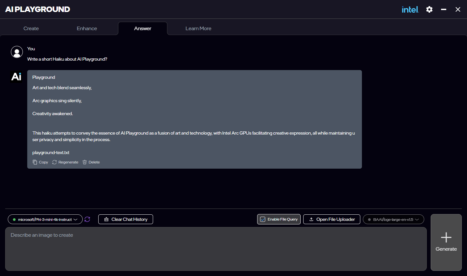Viewport: 467px width, 276px height.
Task: Click the AI assistant logo icon
Action: coord(17,77)
